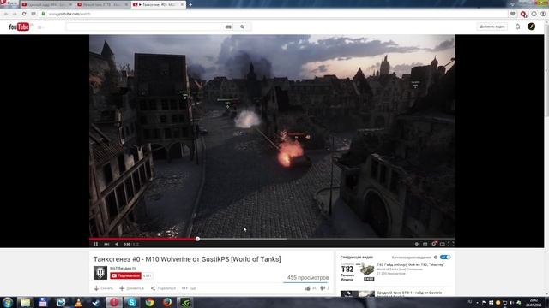The image size is (549, 308).
Task: Open the Ещё more actions menu
Action: pos(189,288)
